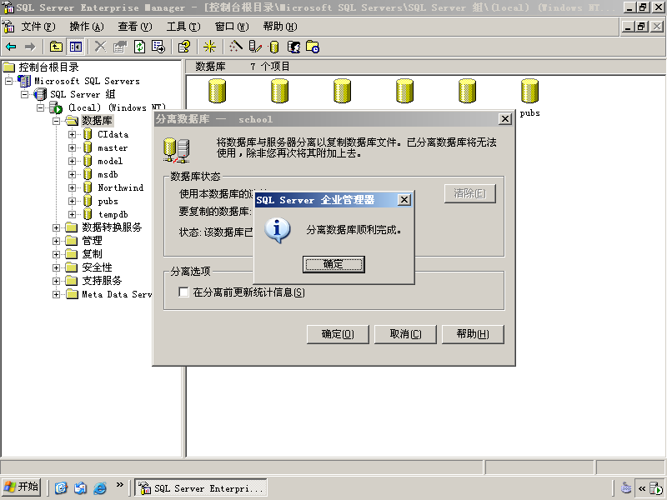Open the 操作(A) menu
This screenshot has height=500, width=667.
(x=87, y=27)
